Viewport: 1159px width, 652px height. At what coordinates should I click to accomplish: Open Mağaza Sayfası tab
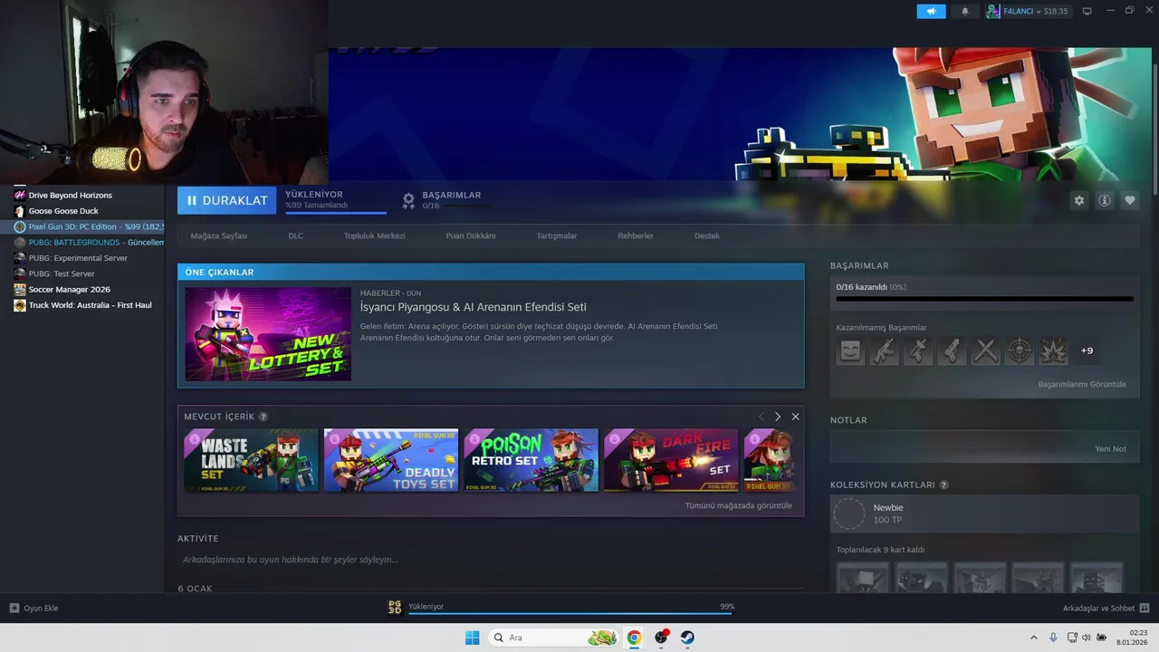(x=218, y=235)
